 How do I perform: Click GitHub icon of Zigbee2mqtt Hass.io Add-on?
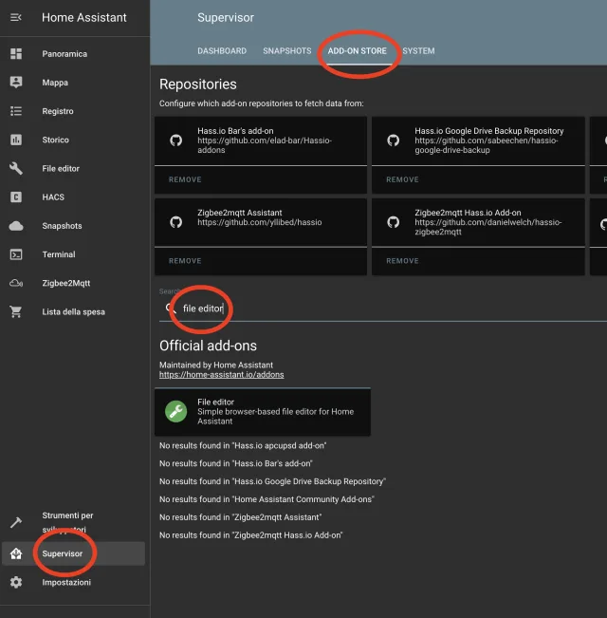coord(393,222)
